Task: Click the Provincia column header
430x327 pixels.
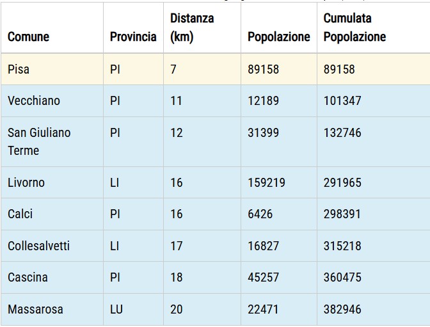Action: [133, 36]
